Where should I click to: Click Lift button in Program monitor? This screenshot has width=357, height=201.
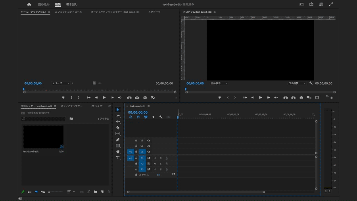[x=286, y=98]
